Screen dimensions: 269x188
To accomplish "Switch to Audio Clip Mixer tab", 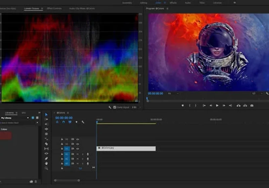I will click(82, 8).
